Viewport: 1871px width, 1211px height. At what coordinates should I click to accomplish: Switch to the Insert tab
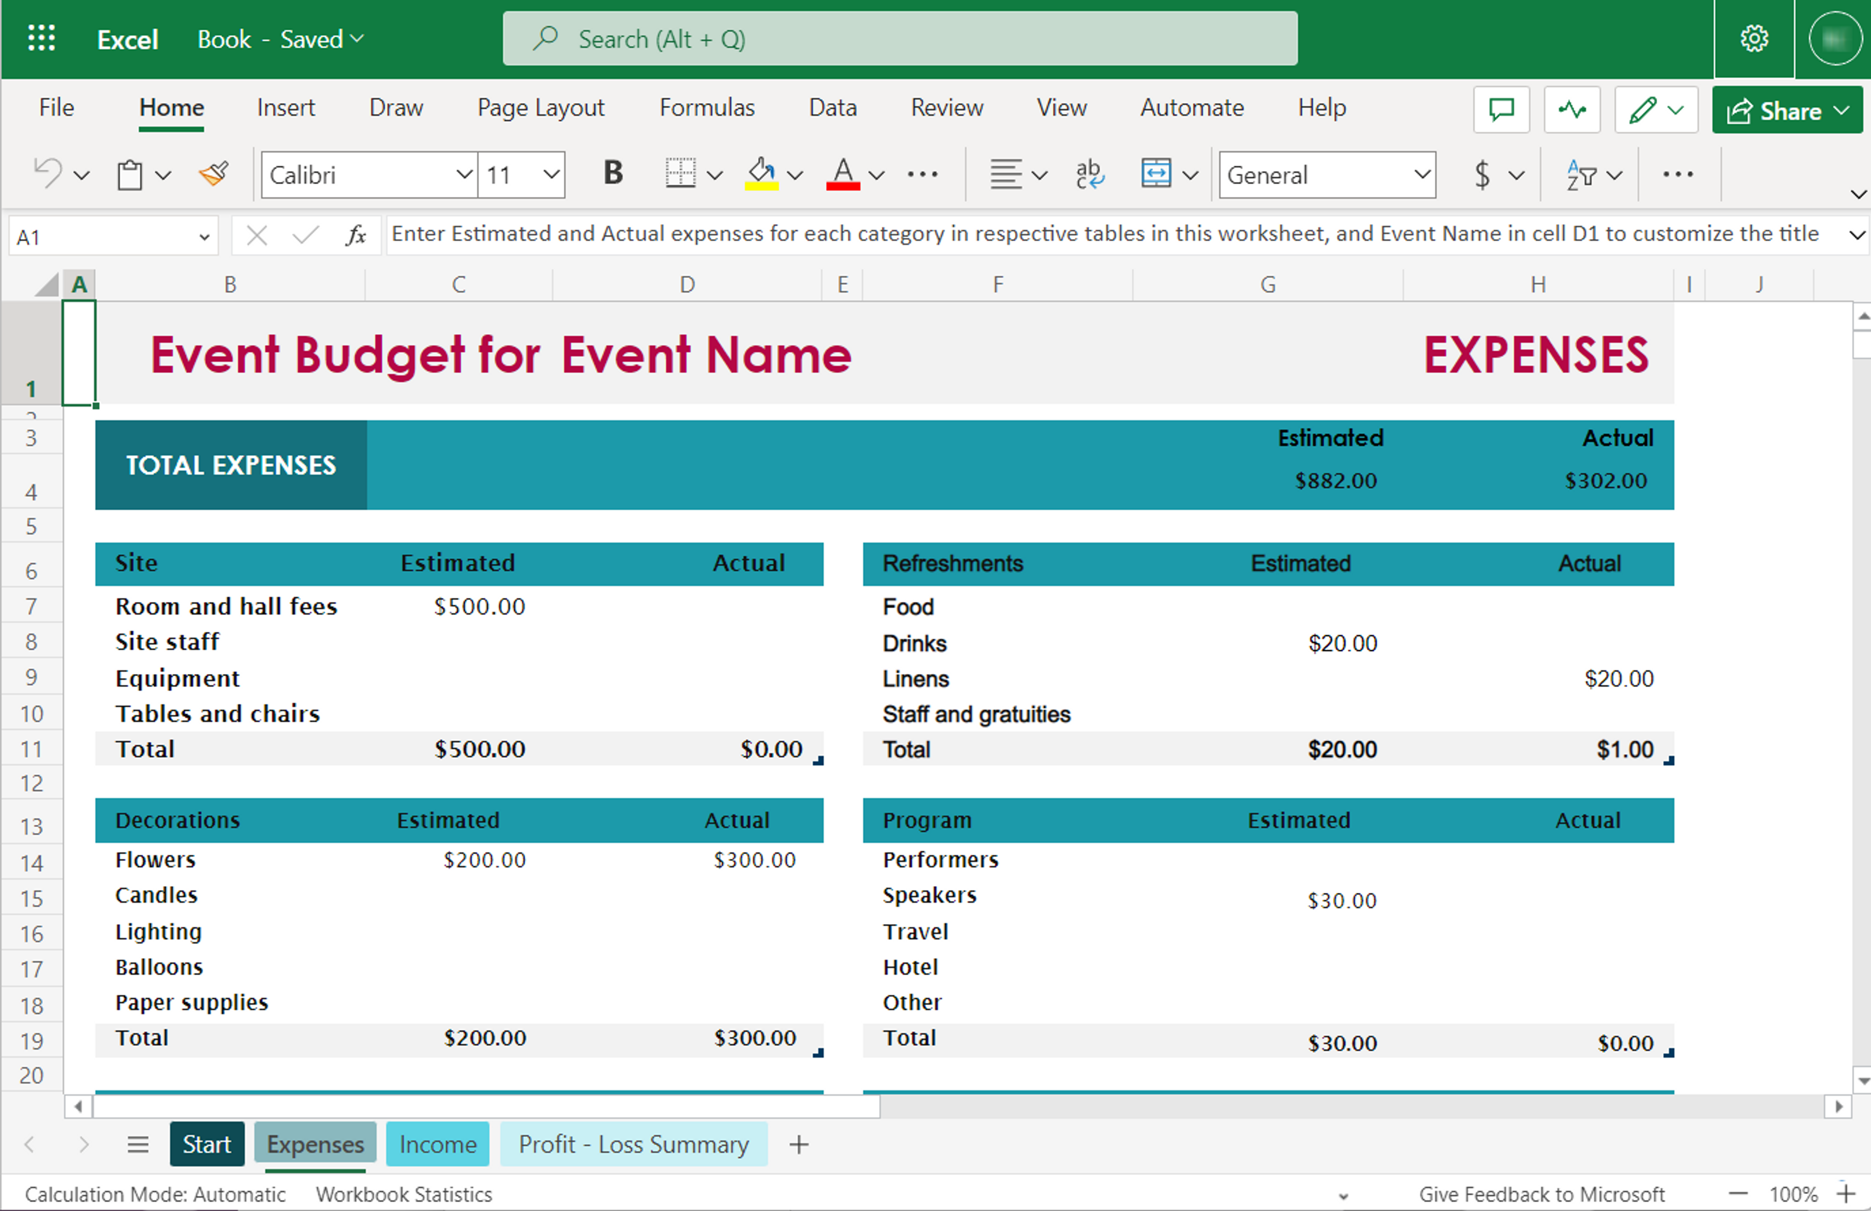point(286,108)
